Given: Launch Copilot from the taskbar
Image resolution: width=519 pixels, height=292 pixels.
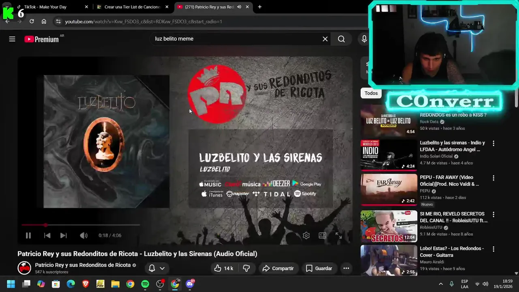Looking at the screenshot, I should 41,284.
